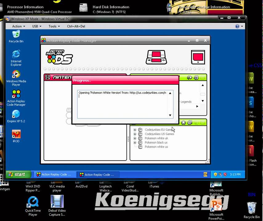Image resolution: width=263 pixels, height=221 pixels.
Task: Click the red game cartridge icon
Action: (x=198, y=57)
